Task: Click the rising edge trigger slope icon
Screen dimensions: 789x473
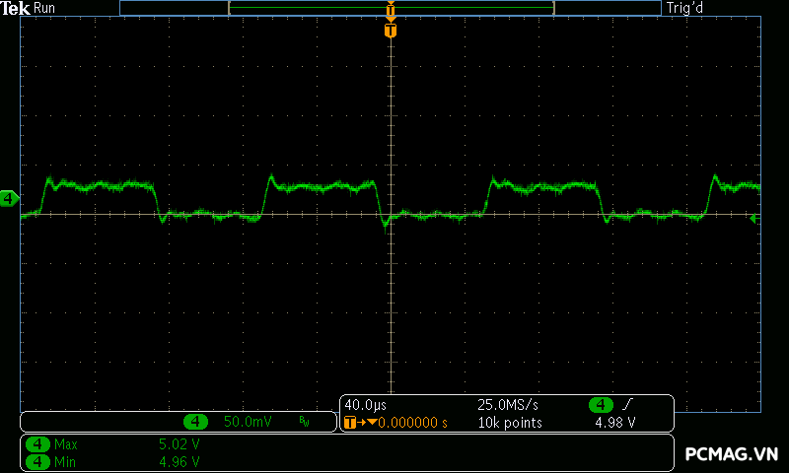Action: [628, 405]
